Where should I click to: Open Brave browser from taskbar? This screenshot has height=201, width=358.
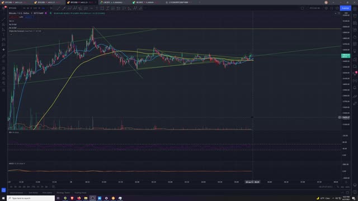pos(72,198)
